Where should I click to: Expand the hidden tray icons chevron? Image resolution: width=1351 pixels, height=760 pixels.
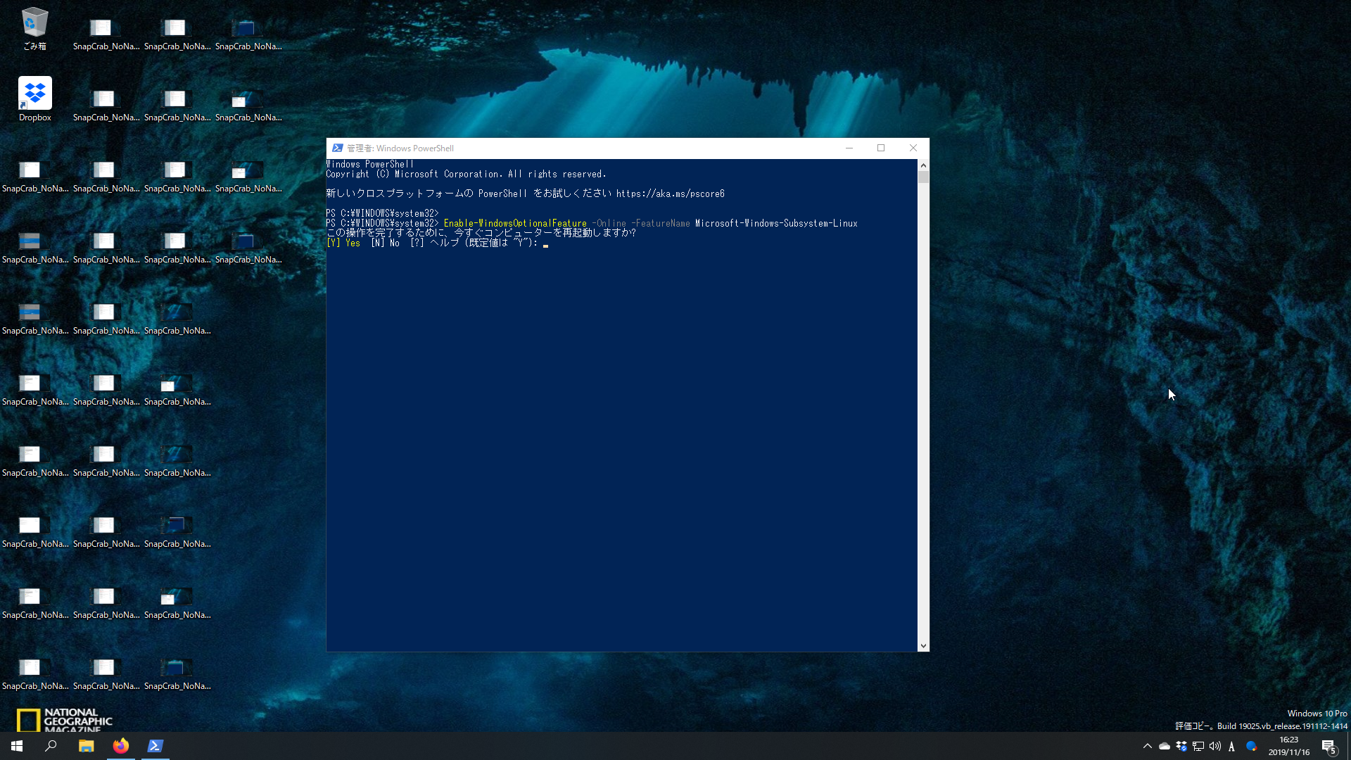tap(1148, 746)
